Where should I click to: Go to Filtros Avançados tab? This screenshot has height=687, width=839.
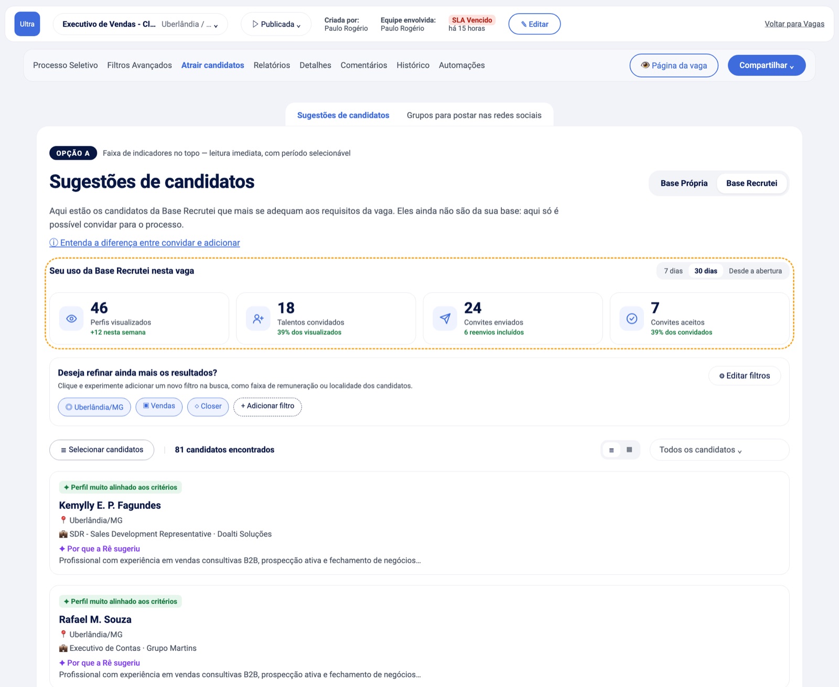point(139,66)
